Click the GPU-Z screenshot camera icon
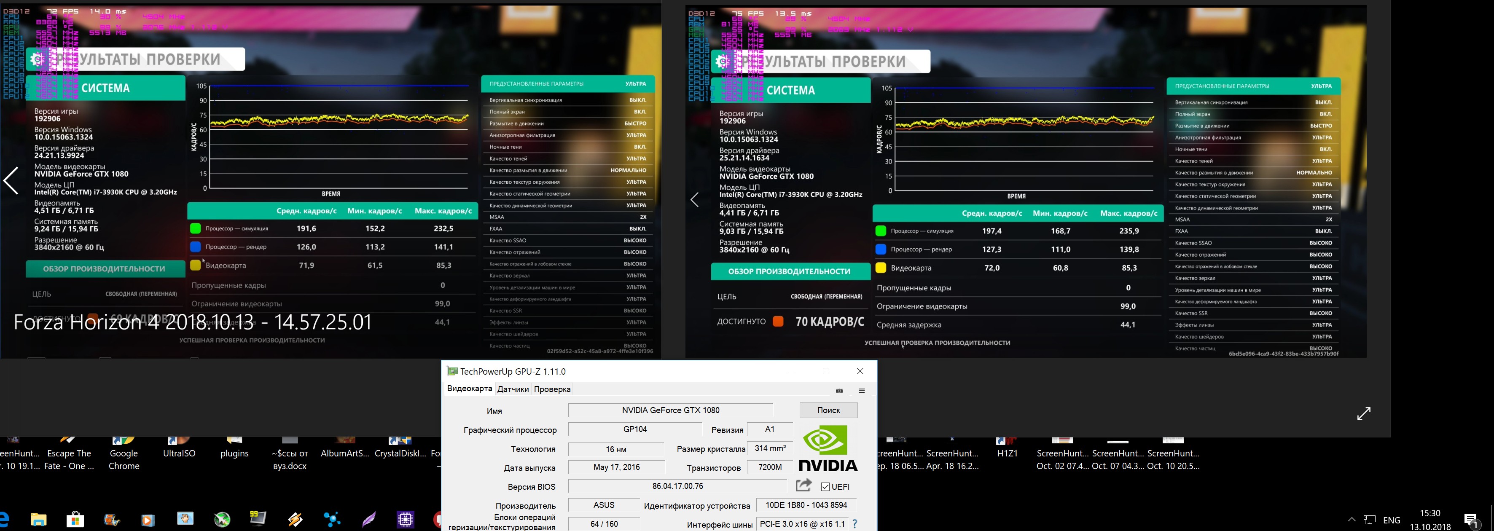 pyautogui.click(x=838, y=391)
